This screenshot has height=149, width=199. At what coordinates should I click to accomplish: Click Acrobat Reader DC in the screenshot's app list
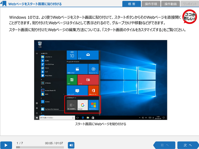(x=48, y=90)
